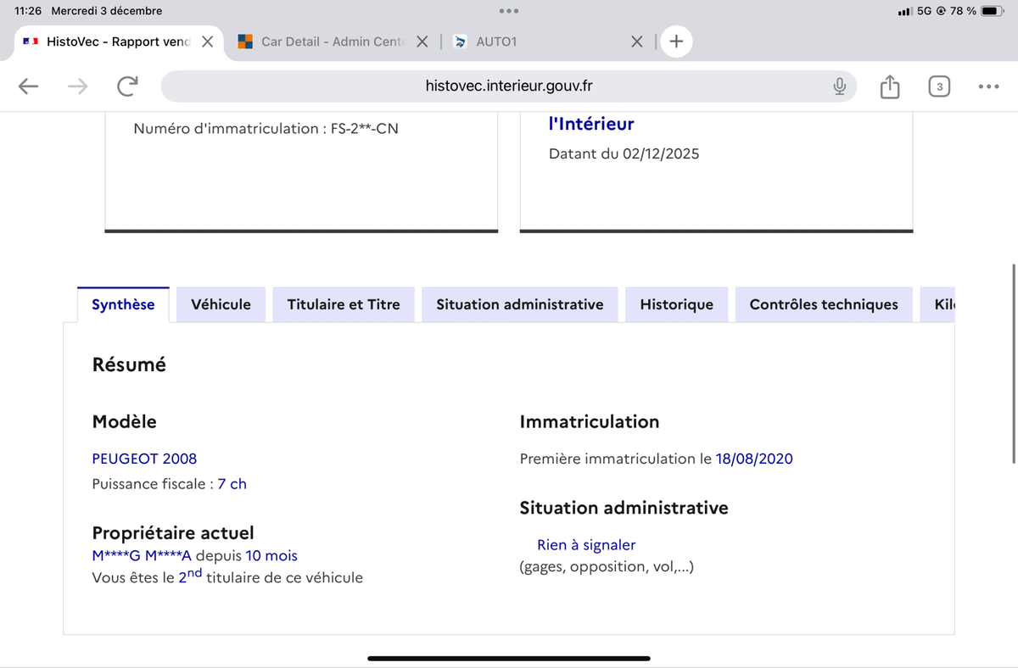This screenshot has height=668, width=1018.
Task: Close the Car Detail Admin tab
Action: tap(422, 42)
